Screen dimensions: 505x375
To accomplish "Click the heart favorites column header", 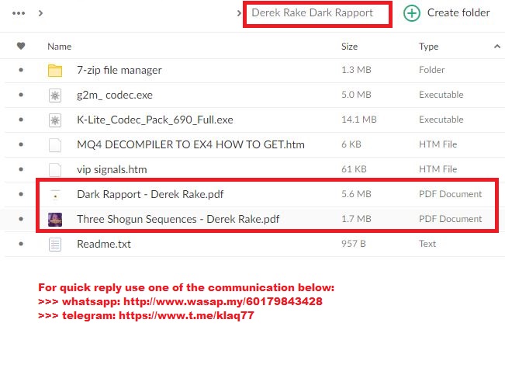I will click(x=21, y=46).
